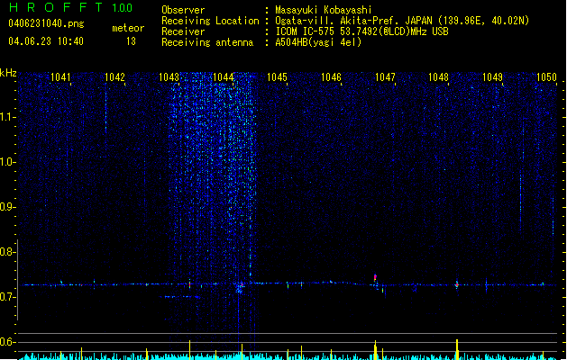Click the 0.6 kHz frequency label
This screenshot has height=360, width=567.
(x=8, y=342)
